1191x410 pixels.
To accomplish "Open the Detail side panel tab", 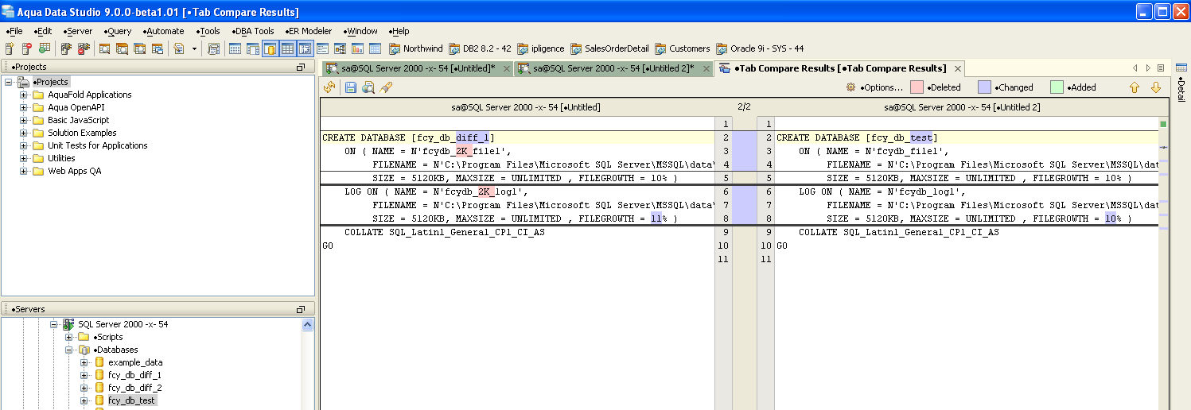I will (1181, 85).
